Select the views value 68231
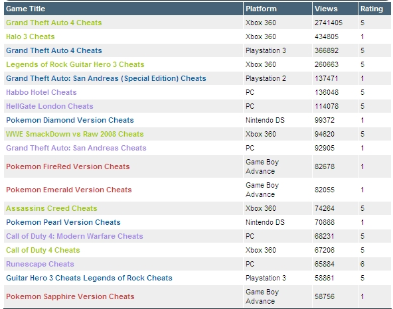The width and height of the screenshot is (393, 309). click(325, 236)
